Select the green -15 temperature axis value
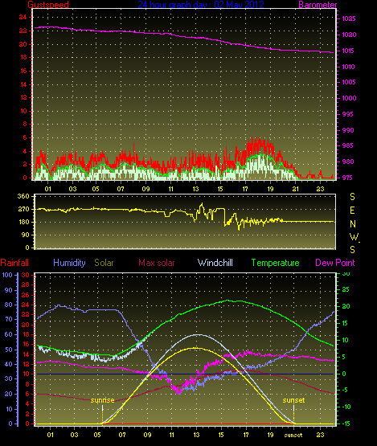Image resolution: width=377 pixels, height=446 pixels. pos(345,423)
